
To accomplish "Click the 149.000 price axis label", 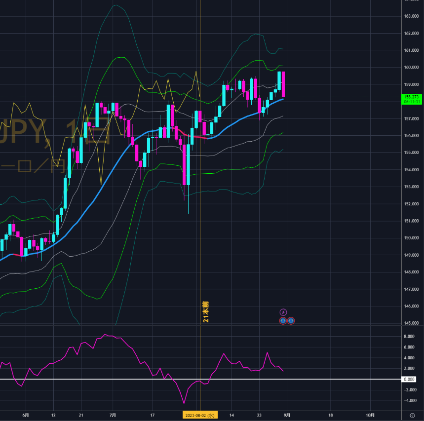I will click(x=411, y=255).
